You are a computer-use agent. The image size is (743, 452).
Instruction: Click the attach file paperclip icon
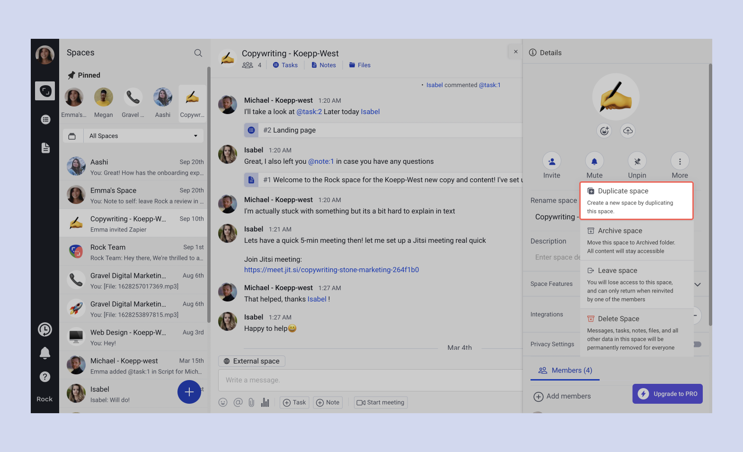point(251,402)
